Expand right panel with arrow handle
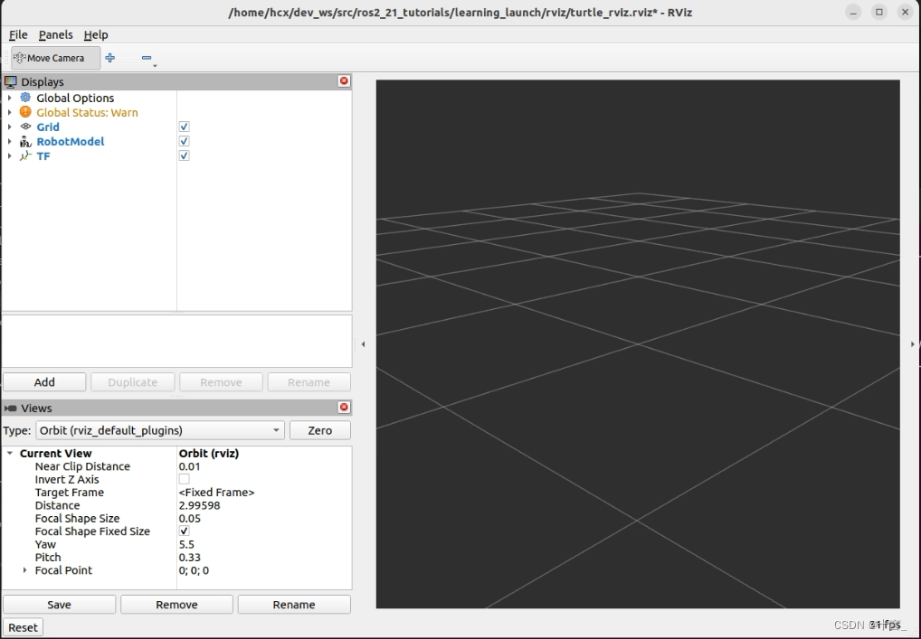The width and height of the screenshot is (921, 639). pyautogui.click(x=912, y=343)
